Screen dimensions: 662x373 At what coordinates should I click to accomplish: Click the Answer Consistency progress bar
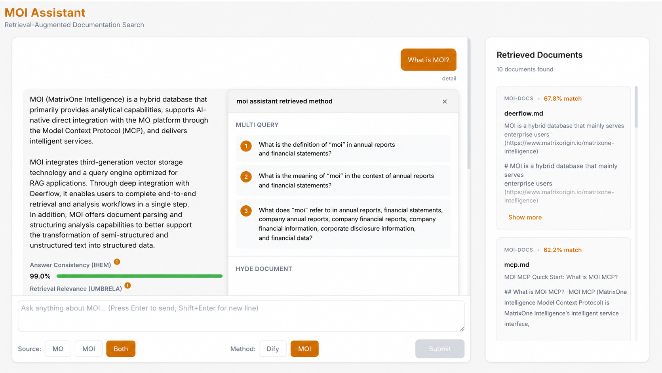(x=139, y=276)
